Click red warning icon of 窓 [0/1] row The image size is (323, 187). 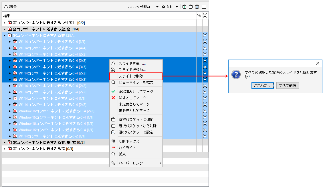pyautogui.click(x=10, y=149)
